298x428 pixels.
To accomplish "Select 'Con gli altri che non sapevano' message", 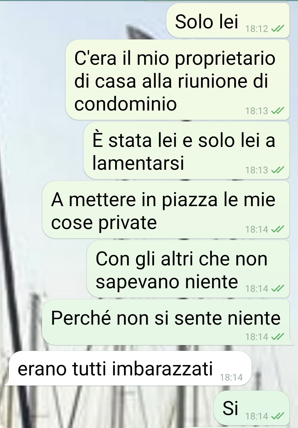I will coord(188,269).
